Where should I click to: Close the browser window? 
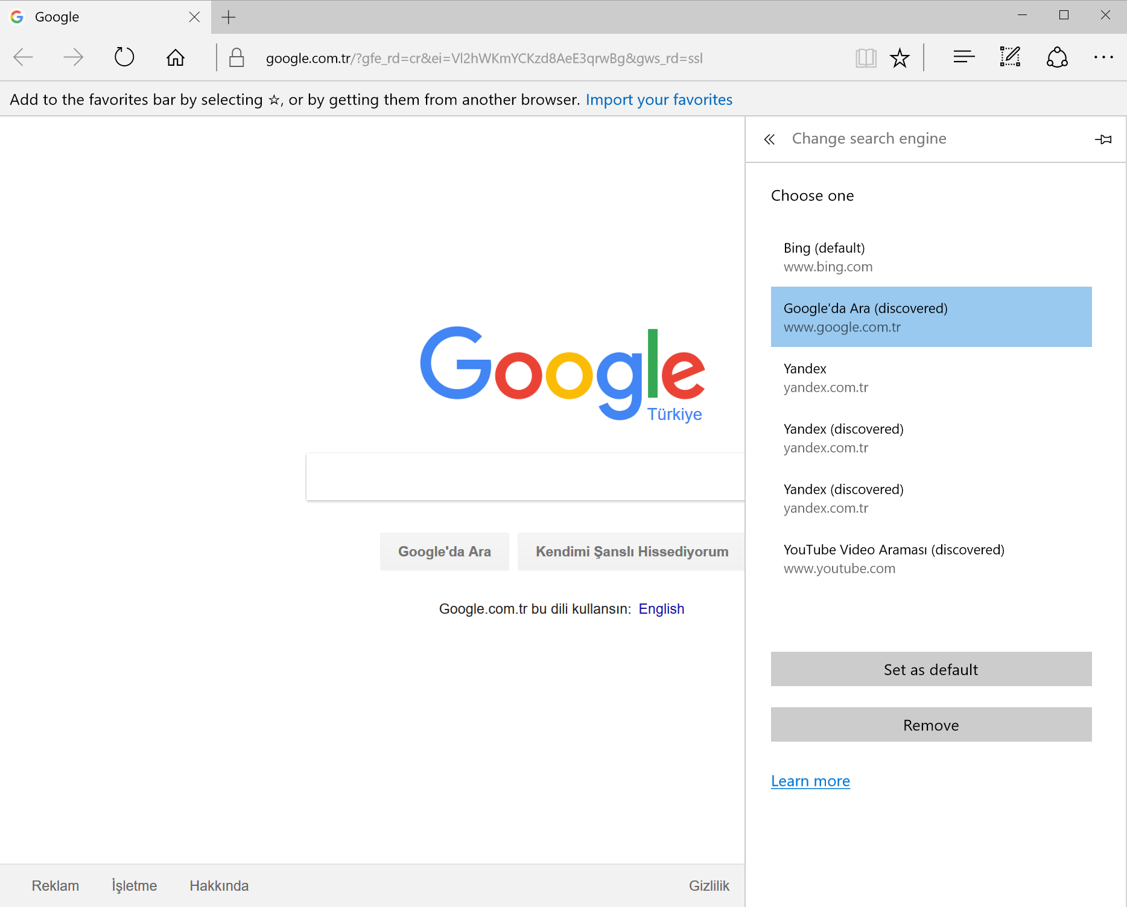pyautogui.click(x=1105, y=16)
